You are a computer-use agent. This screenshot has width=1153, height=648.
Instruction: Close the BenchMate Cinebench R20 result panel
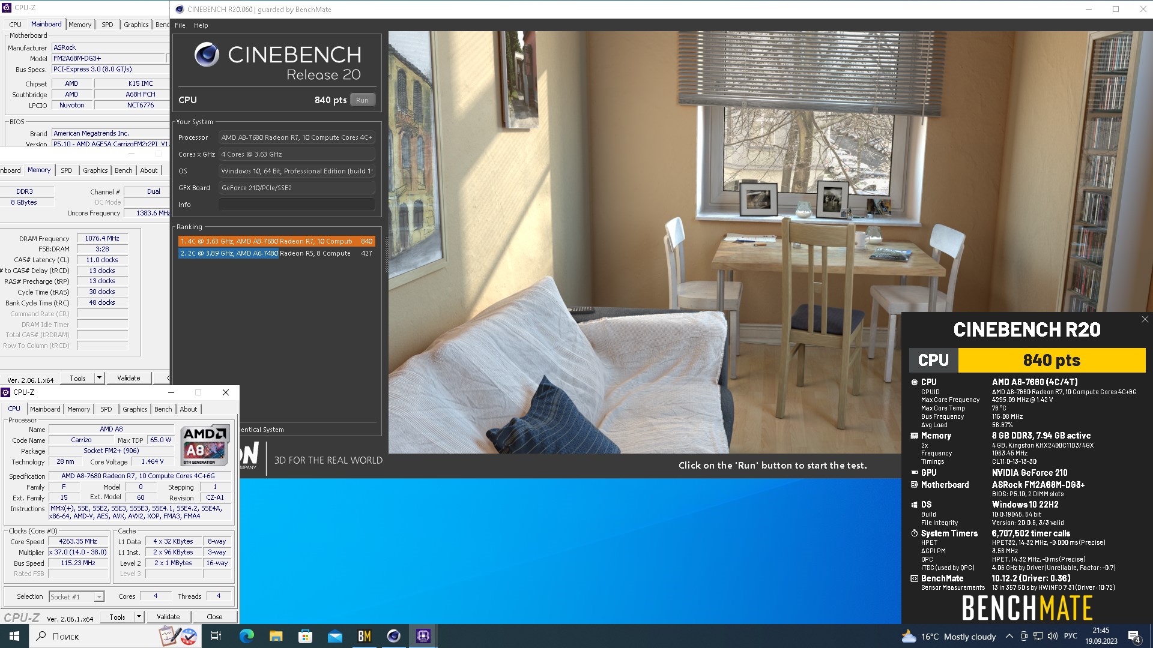[1145, 319]
